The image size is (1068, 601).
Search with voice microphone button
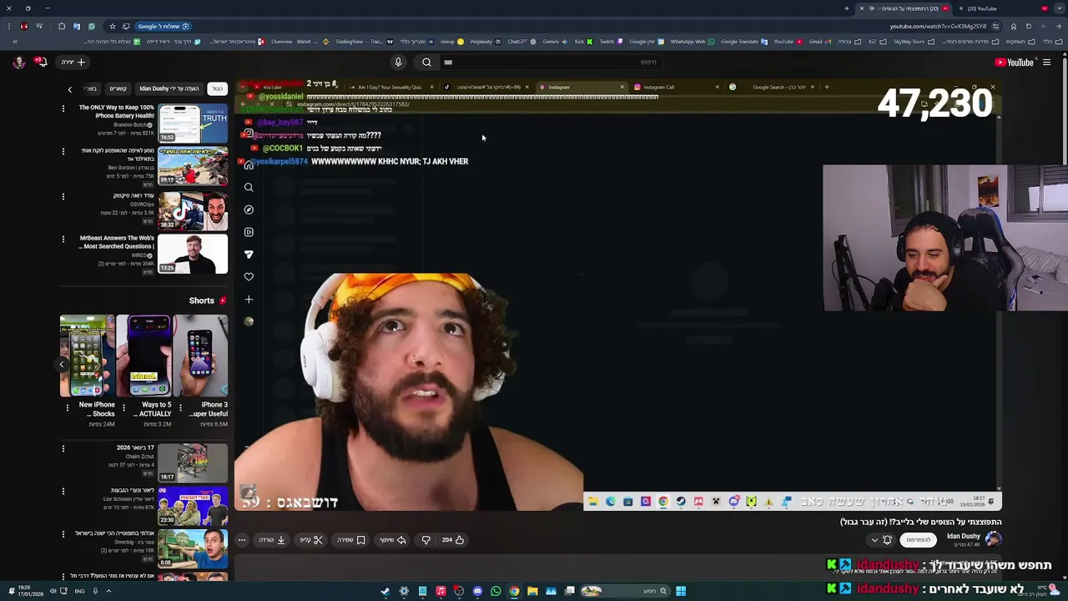[x=398, y=62]
